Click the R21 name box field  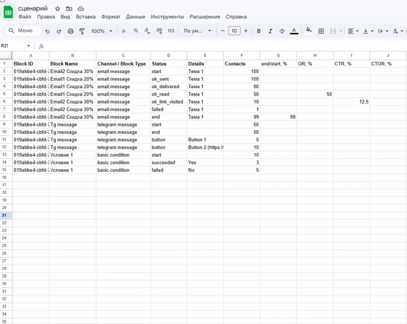[14, 46]
